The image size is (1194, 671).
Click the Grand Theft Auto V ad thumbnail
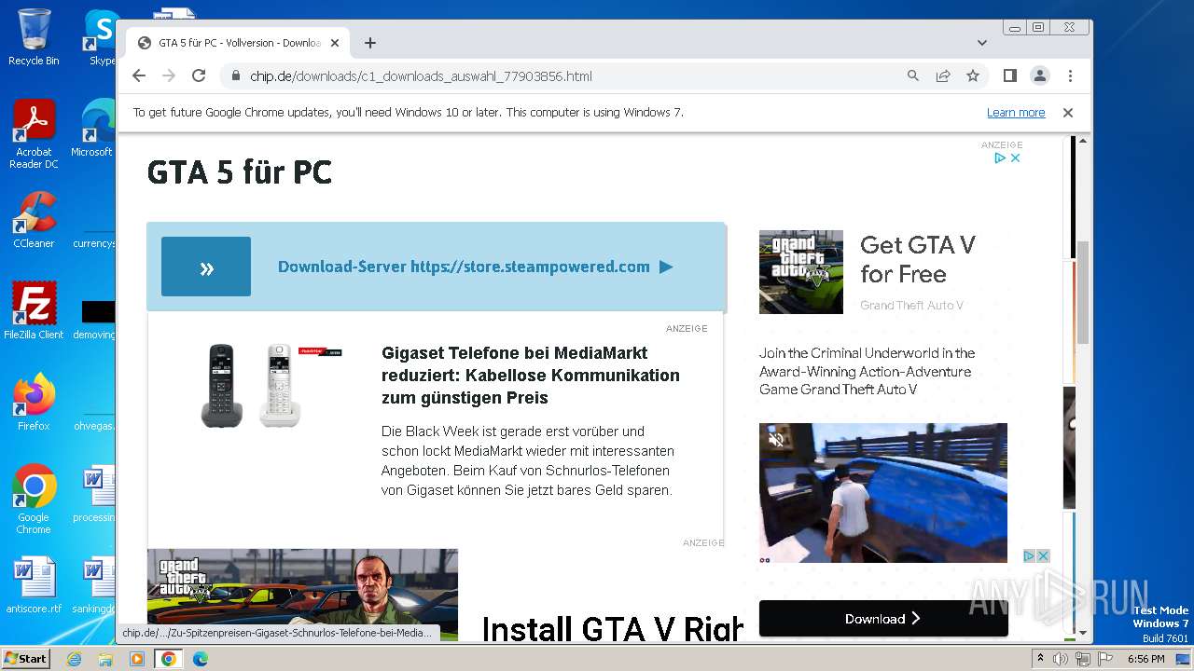tap(801, 272)
